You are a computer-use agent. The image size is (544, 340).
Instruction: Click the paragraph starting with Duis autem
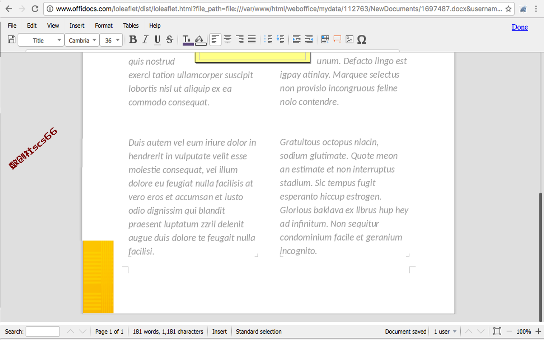pyautogui.click(x=193, y=197)
